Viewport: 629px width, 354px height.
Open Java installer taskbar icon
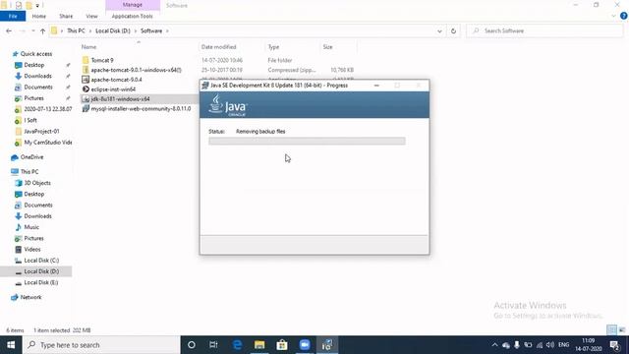tap(327, 345)
